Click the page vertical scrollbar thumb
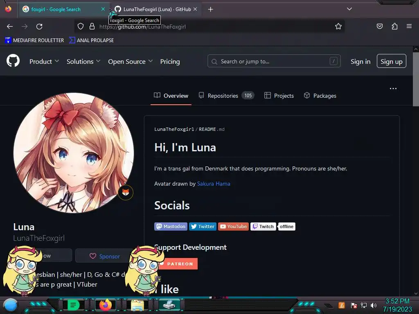 point(416,79)
